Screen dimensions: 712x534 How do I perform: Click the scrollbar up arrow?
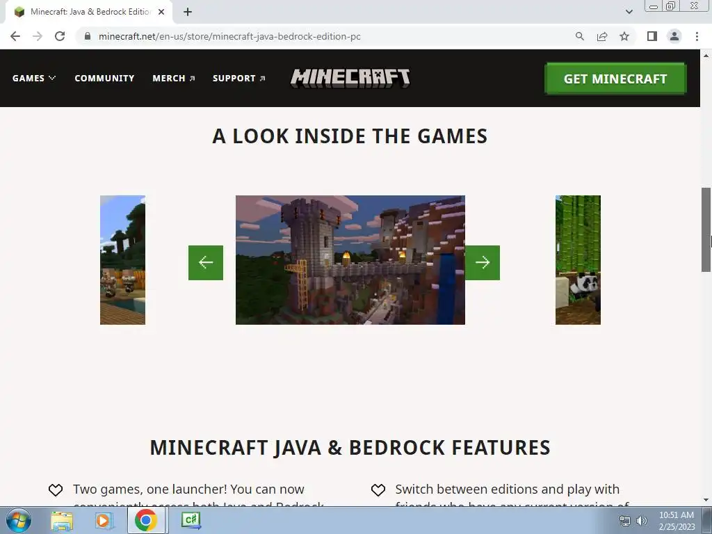(706, 56)
